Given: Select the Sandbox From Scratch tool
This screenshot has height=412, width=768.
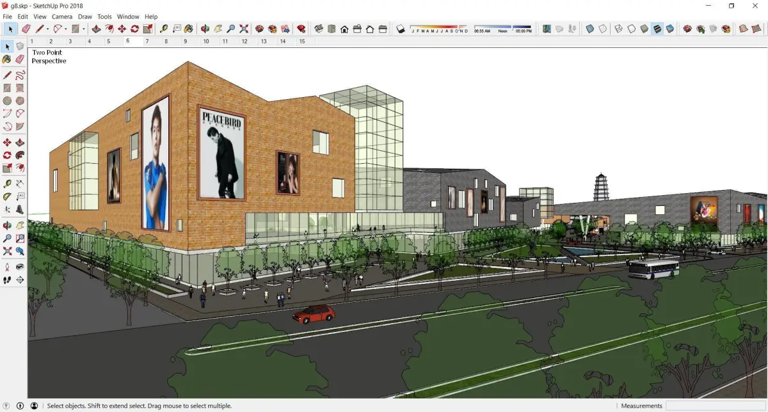Looking at the screenshot, I should (x=756, y=29).
